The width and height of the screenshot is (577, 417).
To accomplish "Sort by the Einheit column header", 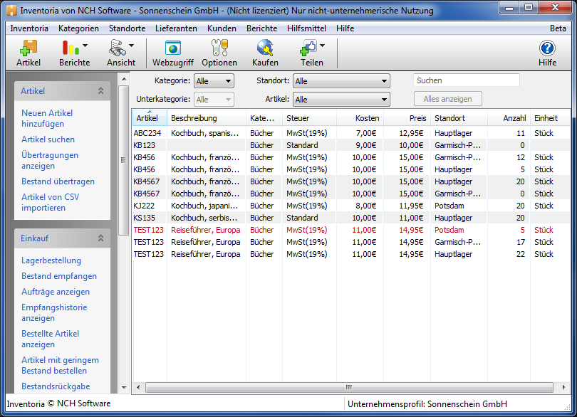I will [x=550, y=118].
